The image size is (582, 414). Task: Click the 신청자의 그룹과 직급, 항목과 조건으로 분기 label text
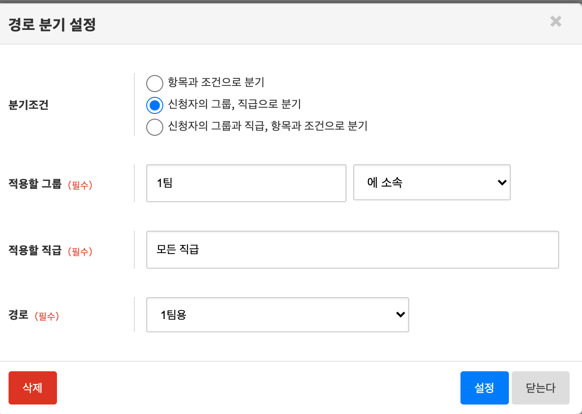coord(268,126)
